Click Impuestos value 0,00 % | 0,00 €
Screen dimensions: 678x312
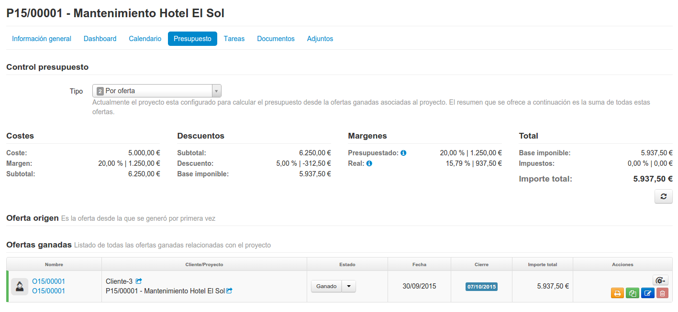click(x=650, y=163)
